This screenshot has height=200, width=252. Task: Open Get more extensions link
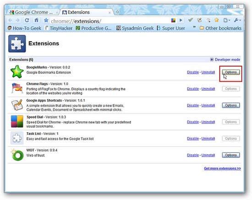pos(222,168)
